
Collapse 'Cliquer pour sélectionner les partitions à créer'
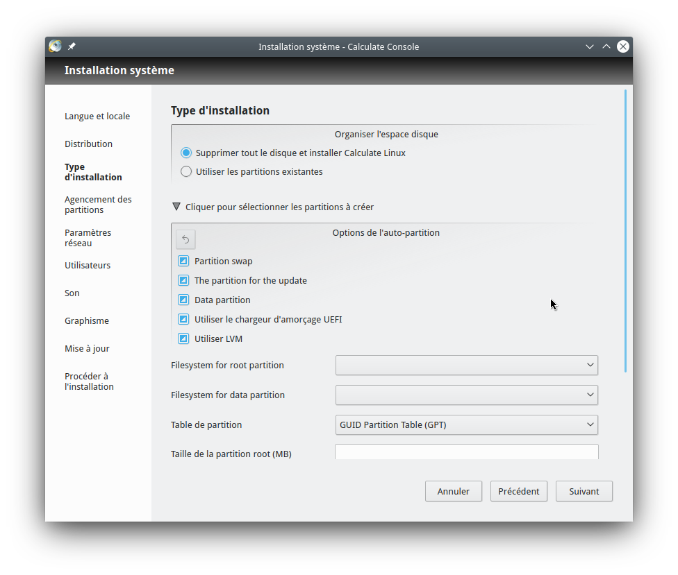point(176,207)
